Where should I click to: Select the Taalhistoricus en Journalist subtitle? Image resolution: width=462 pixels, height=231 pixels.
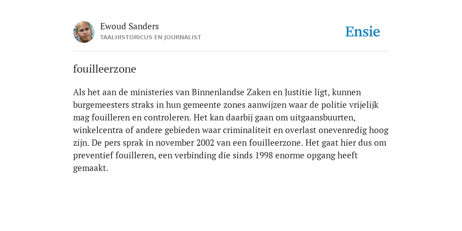(x=151, y=37)
